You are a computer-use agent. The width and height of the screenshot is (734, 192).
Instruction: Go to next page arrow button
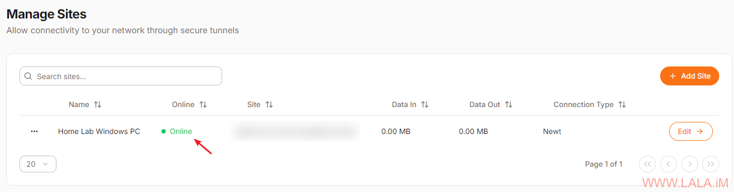[x=690, y=164]
